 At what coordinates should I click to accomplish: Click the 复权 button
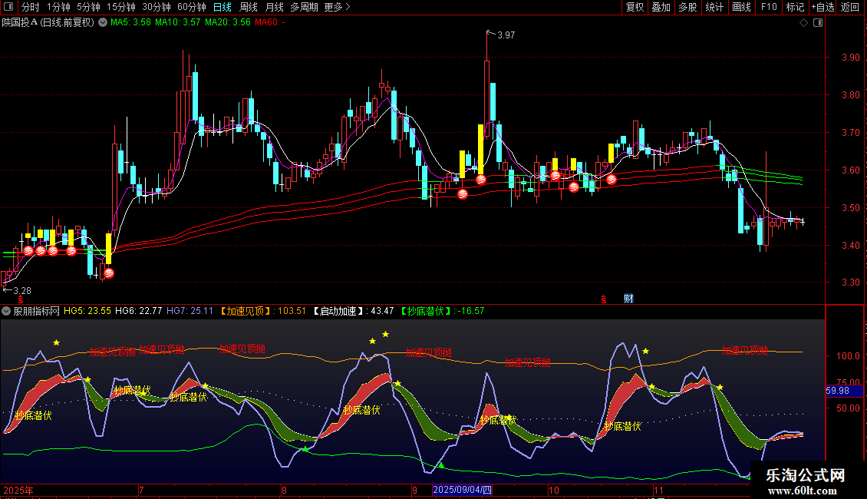(x=635, y=7)
